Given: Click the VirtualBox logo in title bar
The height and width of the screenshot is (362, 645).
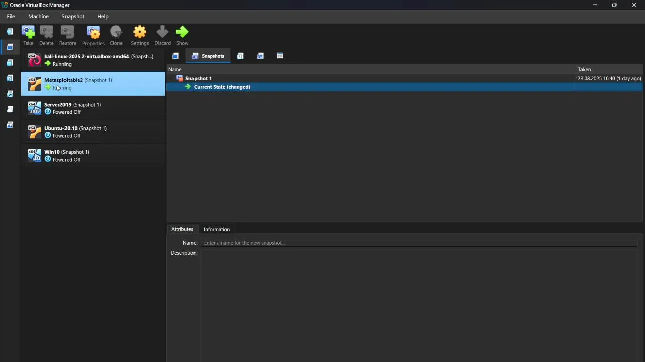Looking at the screenshot, I should click(5, 5).
